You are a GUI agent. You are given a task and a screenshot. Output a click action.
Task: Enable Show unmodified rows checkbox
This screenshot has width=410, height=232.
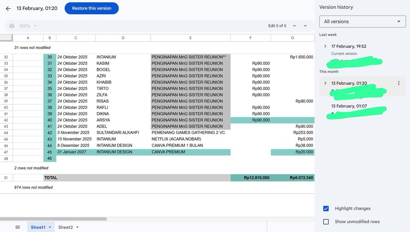326,222
